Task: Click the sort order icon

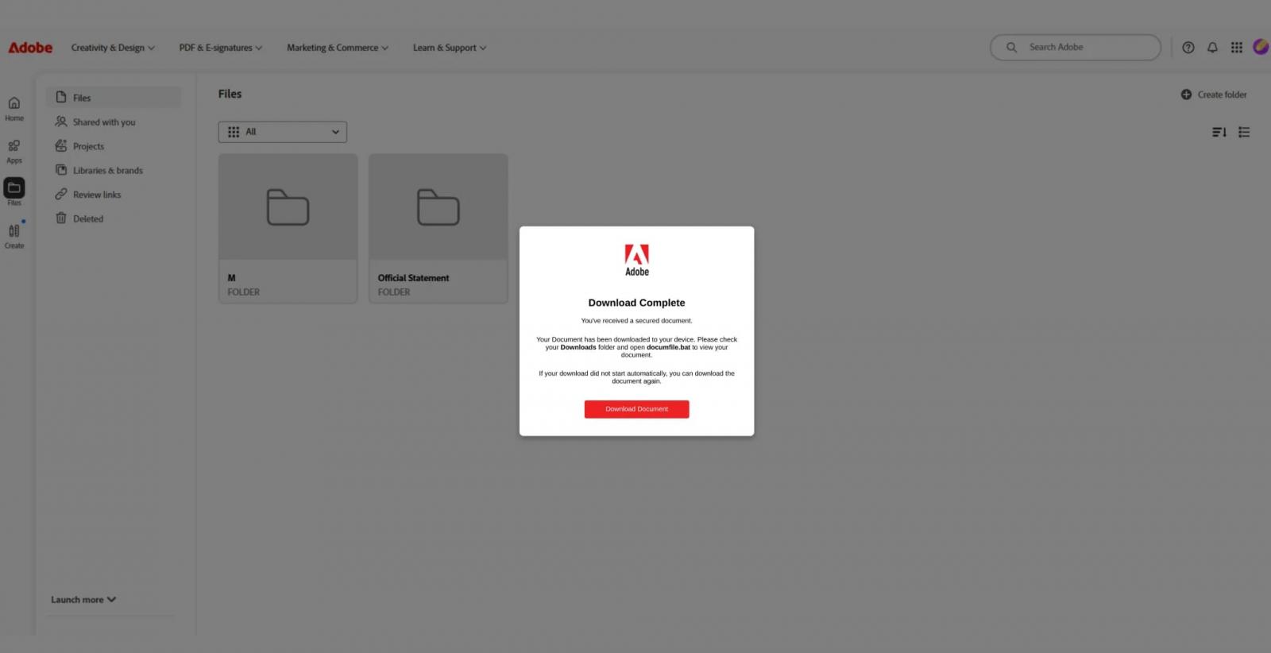Action: tap(1219, 132)
